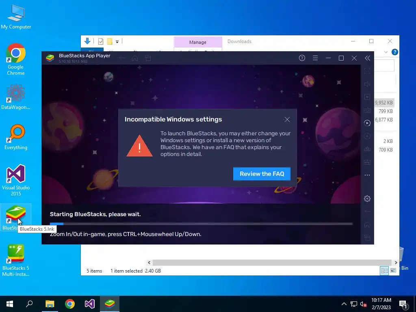
Task: Click the muted volume tray icon
Action: click(x=363, y=304)
